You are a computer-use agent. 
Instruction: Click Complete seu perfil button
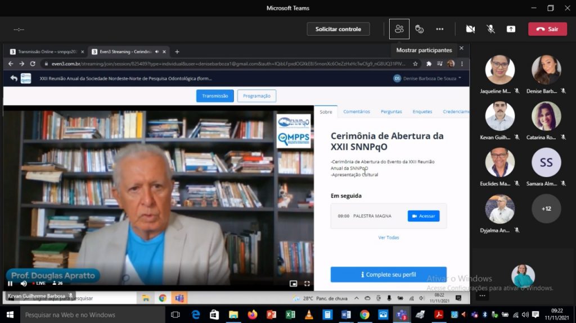388,275
